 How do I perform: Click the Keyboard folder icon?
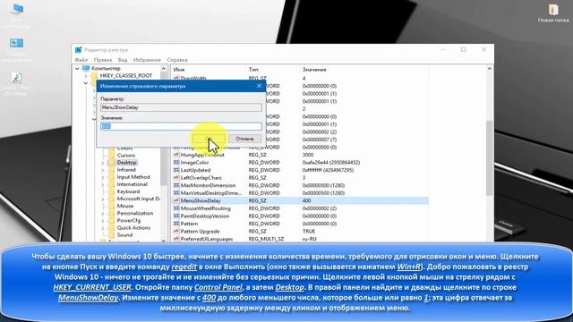point(111,191)
